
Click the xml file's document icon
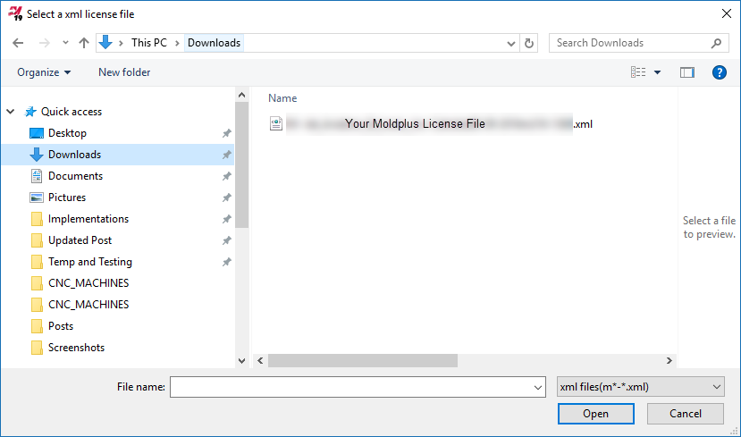(276, 124)
